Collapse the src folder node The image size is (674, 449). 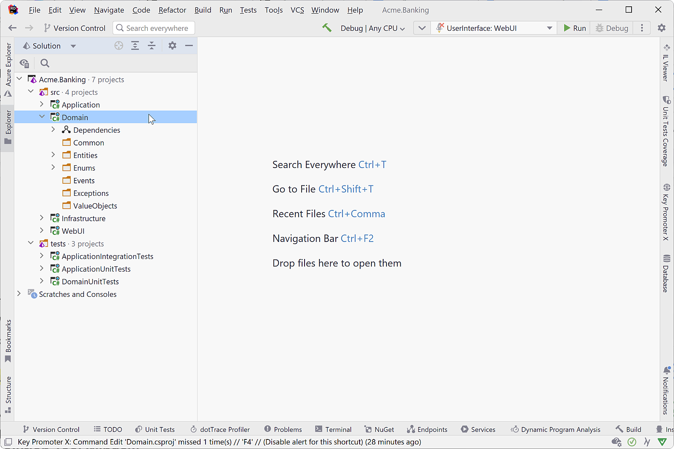[31, 91]
